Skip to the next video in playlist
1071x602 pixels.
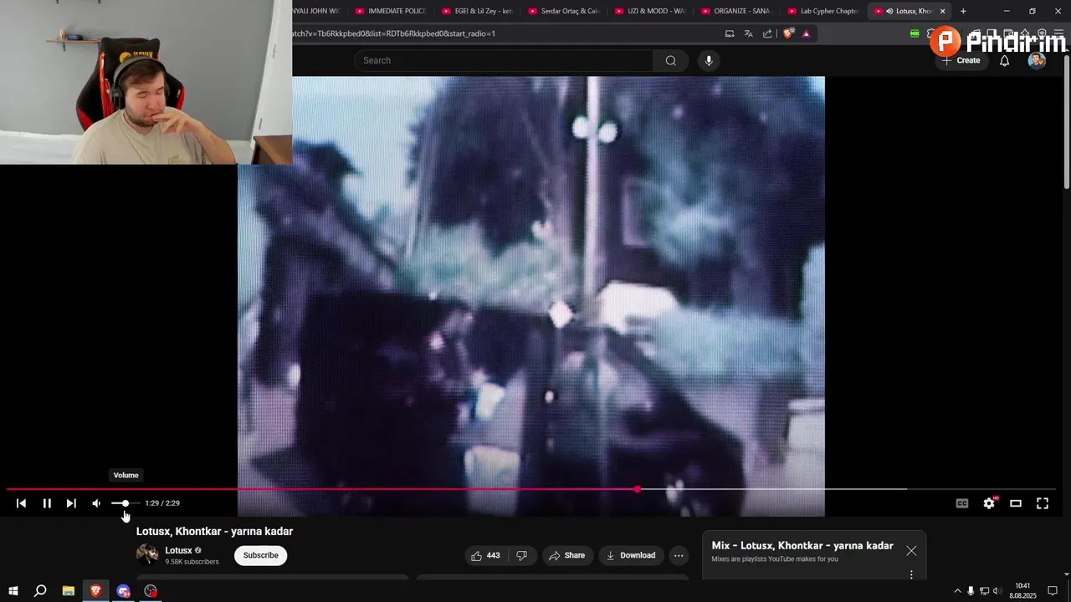71,503
